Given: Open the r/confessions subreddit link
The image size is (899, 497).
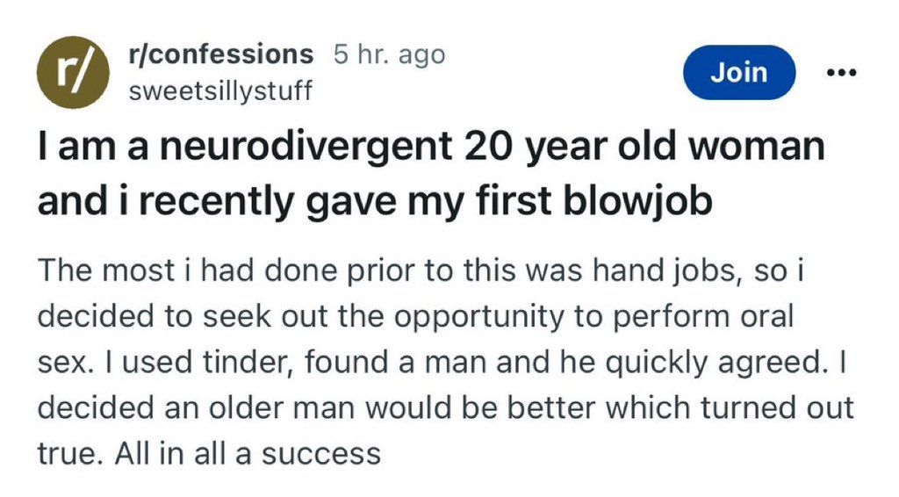Looking at the screenshot, I should coord(220,54).
